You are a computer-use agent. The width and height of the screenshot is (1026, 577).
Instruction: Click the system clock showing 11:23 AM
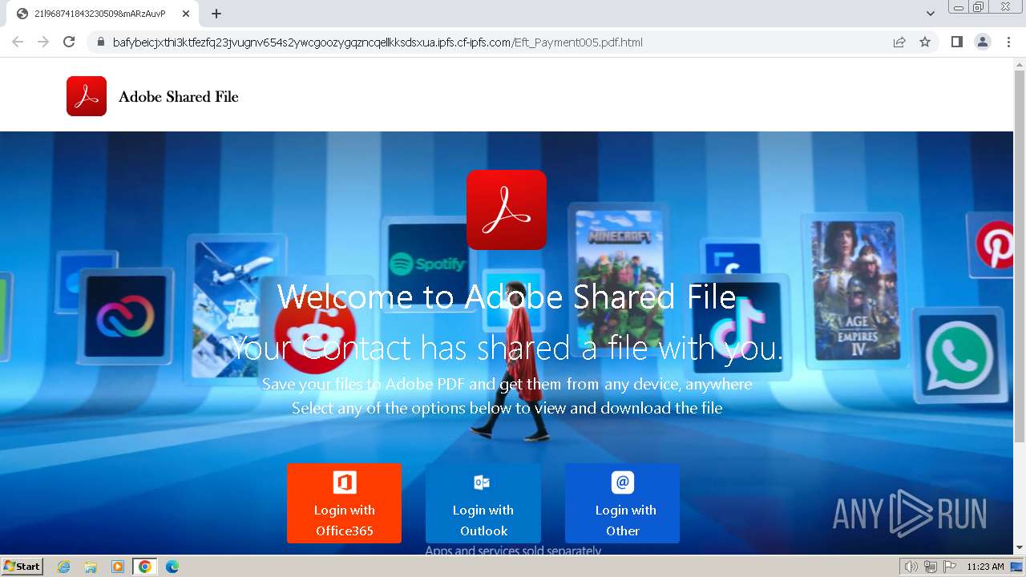(x=985, y=567)
